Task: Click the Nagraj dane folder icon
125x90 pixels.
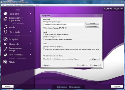Action: click(5, 14)
